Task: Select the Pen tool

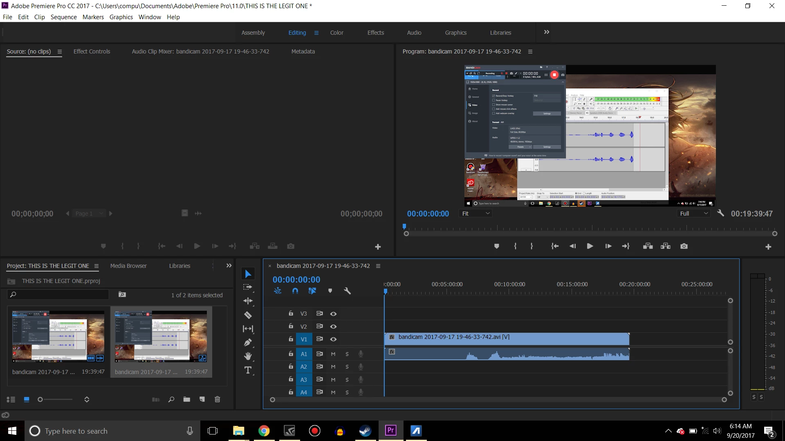Action: click(248, 343)
